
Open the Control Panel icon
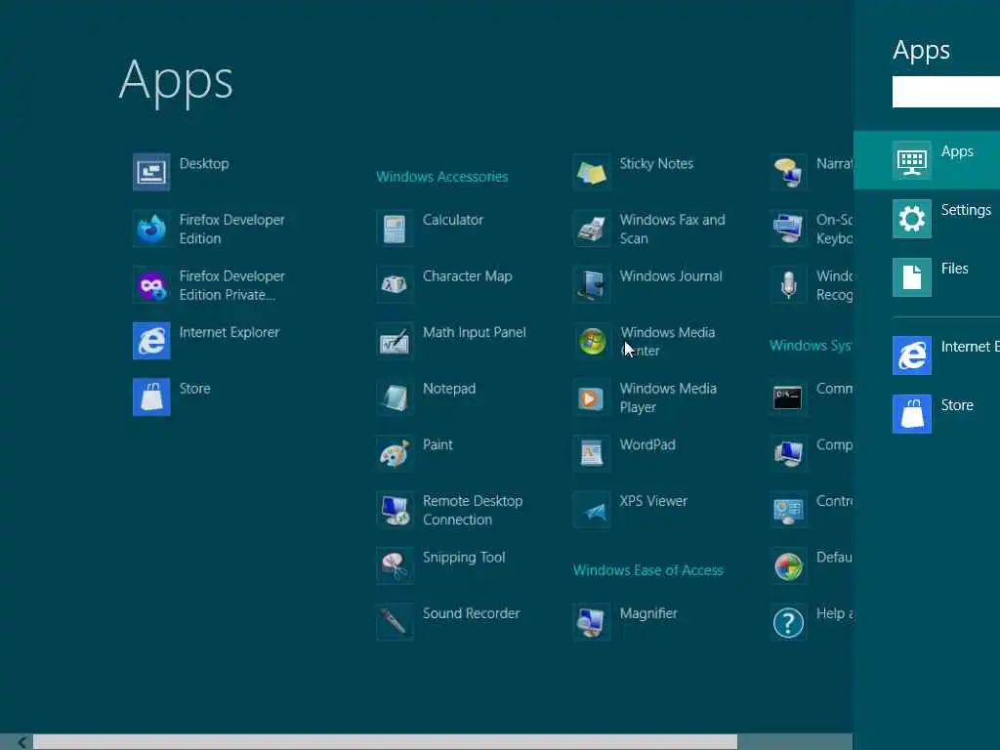[789, 509]
